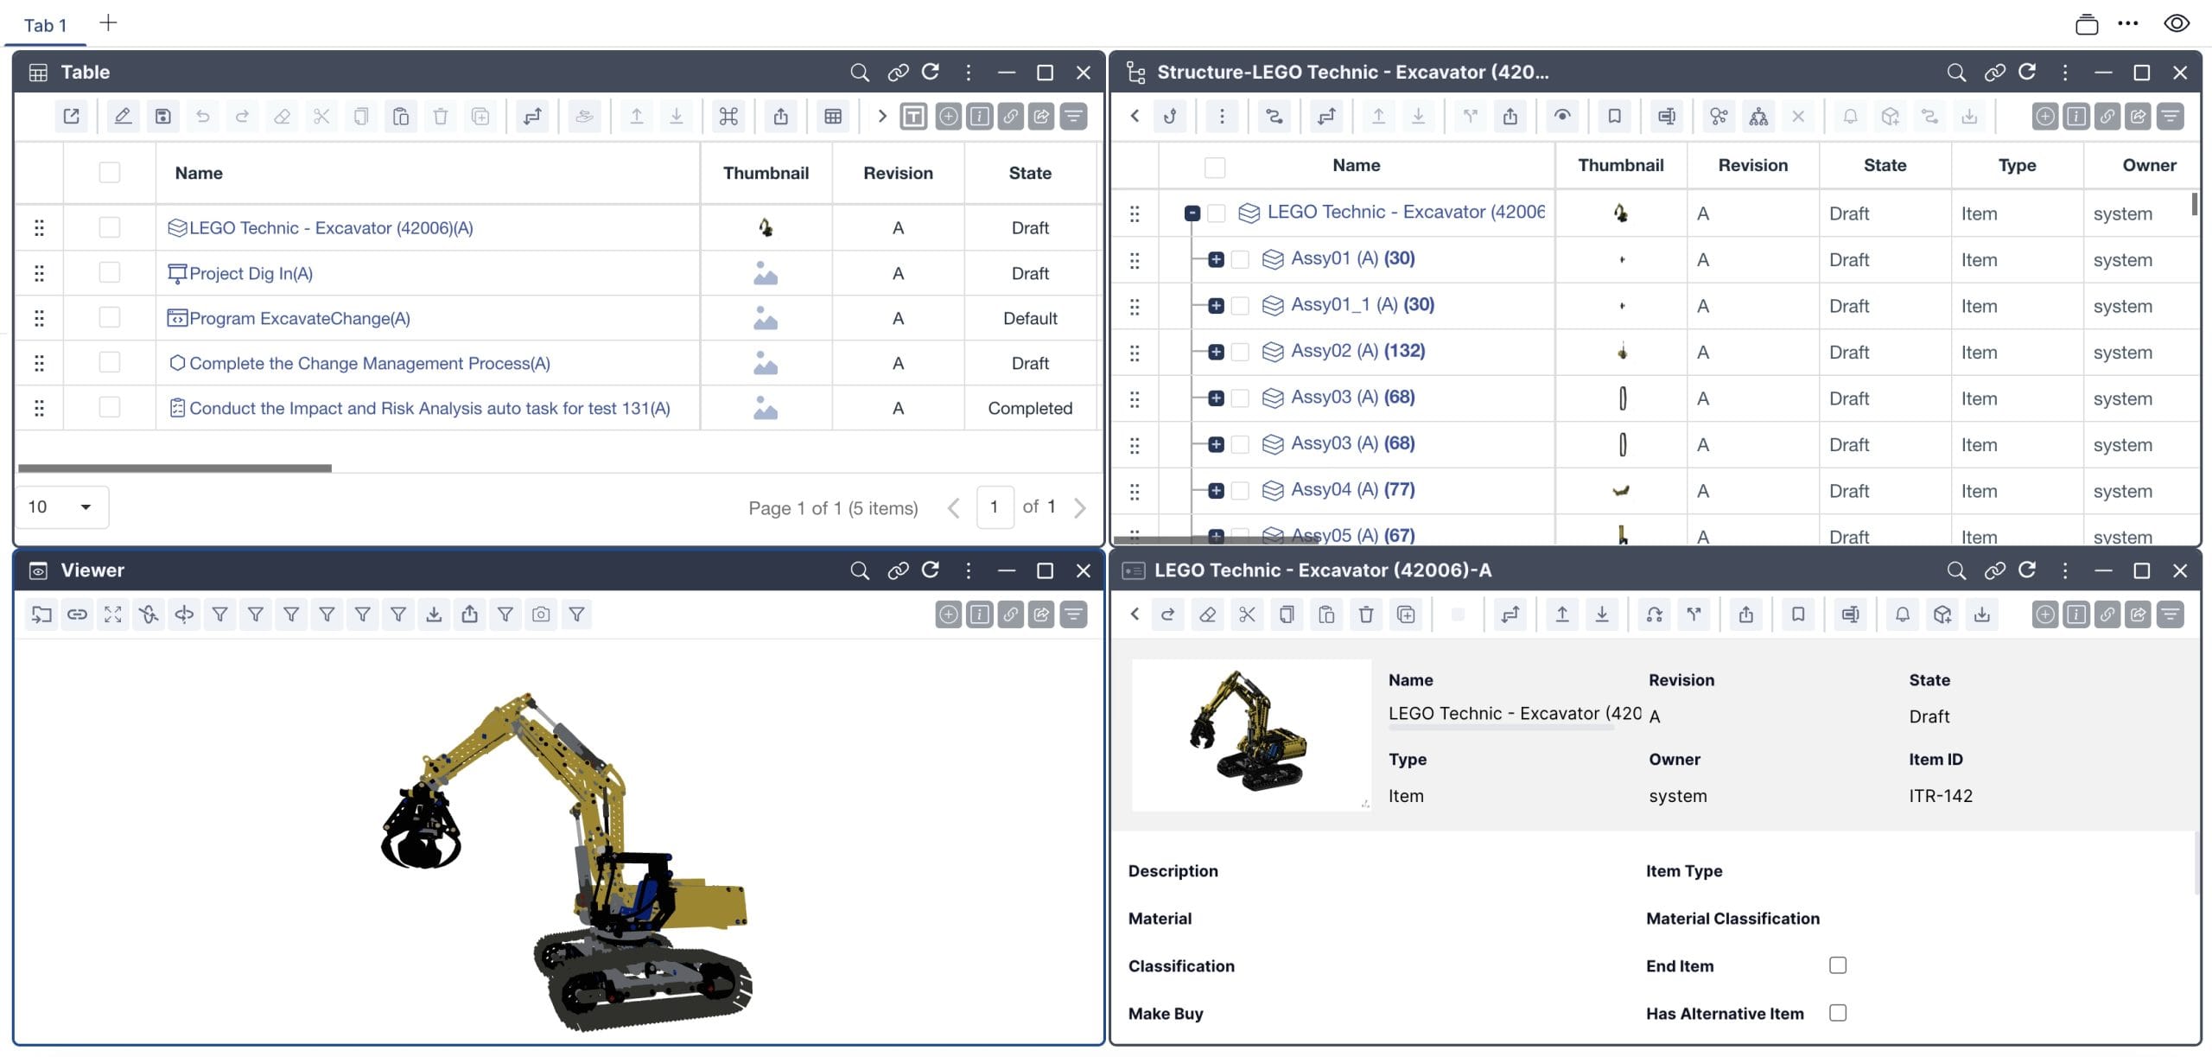Click the search icon in Structure panel header
Image resolution: width=2212 pixels, height=1057 pixels.
tap(1956, 73)
